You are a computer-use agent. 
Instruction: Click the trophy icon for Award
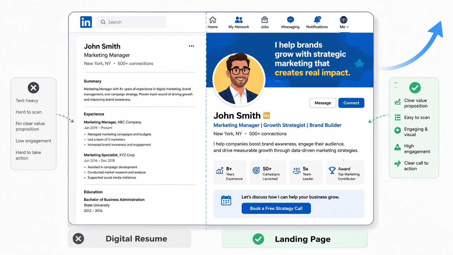(x=332, y=170)
